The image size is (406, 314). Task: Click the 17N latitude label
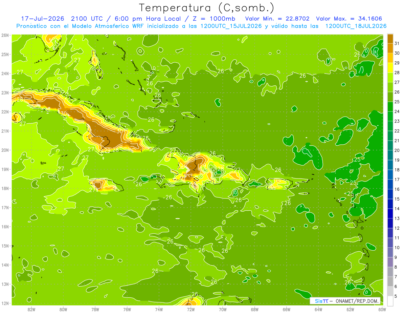pyautogui.click(x=5, y=207)
